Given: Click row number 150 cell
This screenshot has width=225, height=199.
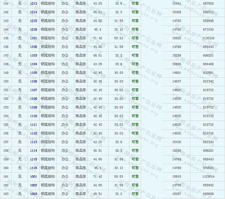Looking at the screenshot, I should point(6,81).
